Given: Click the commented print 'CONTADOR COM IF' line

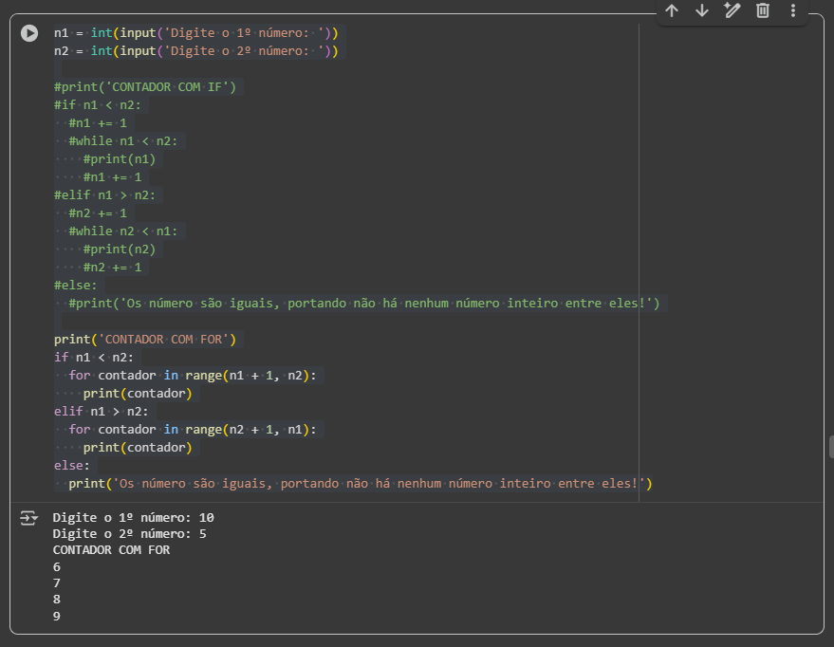Looking at the screenshot, I should coord(142,87).
